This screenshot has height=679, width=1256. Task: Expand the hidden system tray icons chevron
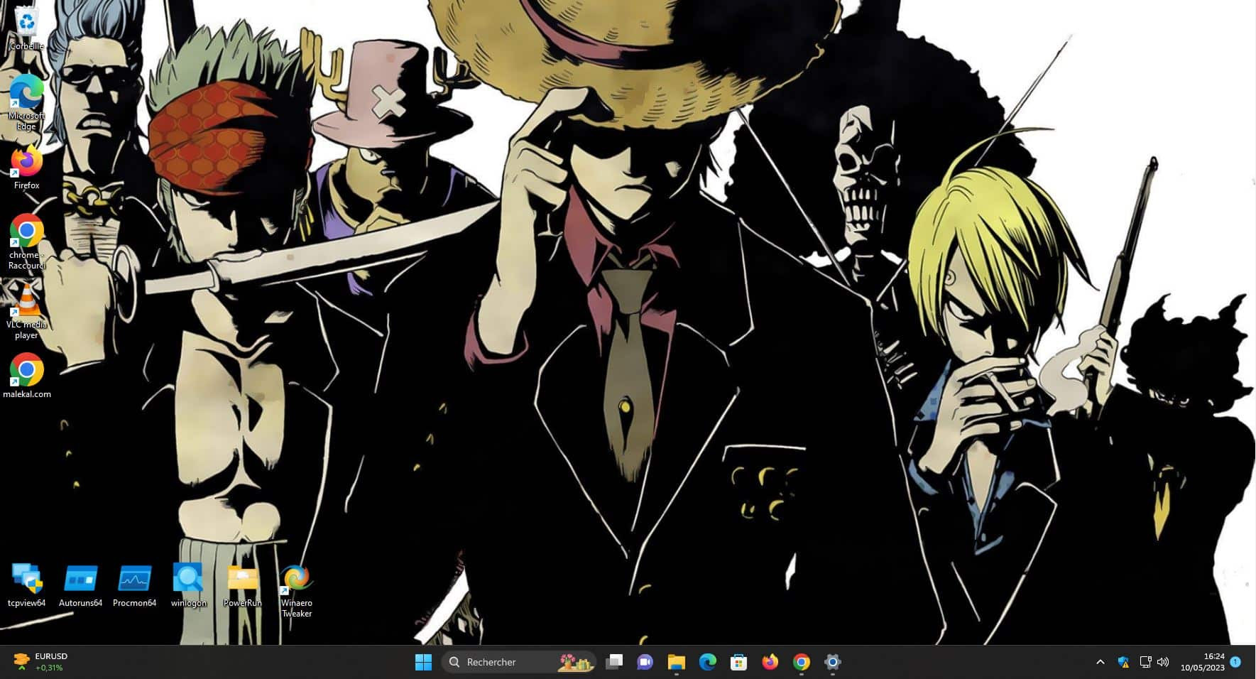[1100, 662]
